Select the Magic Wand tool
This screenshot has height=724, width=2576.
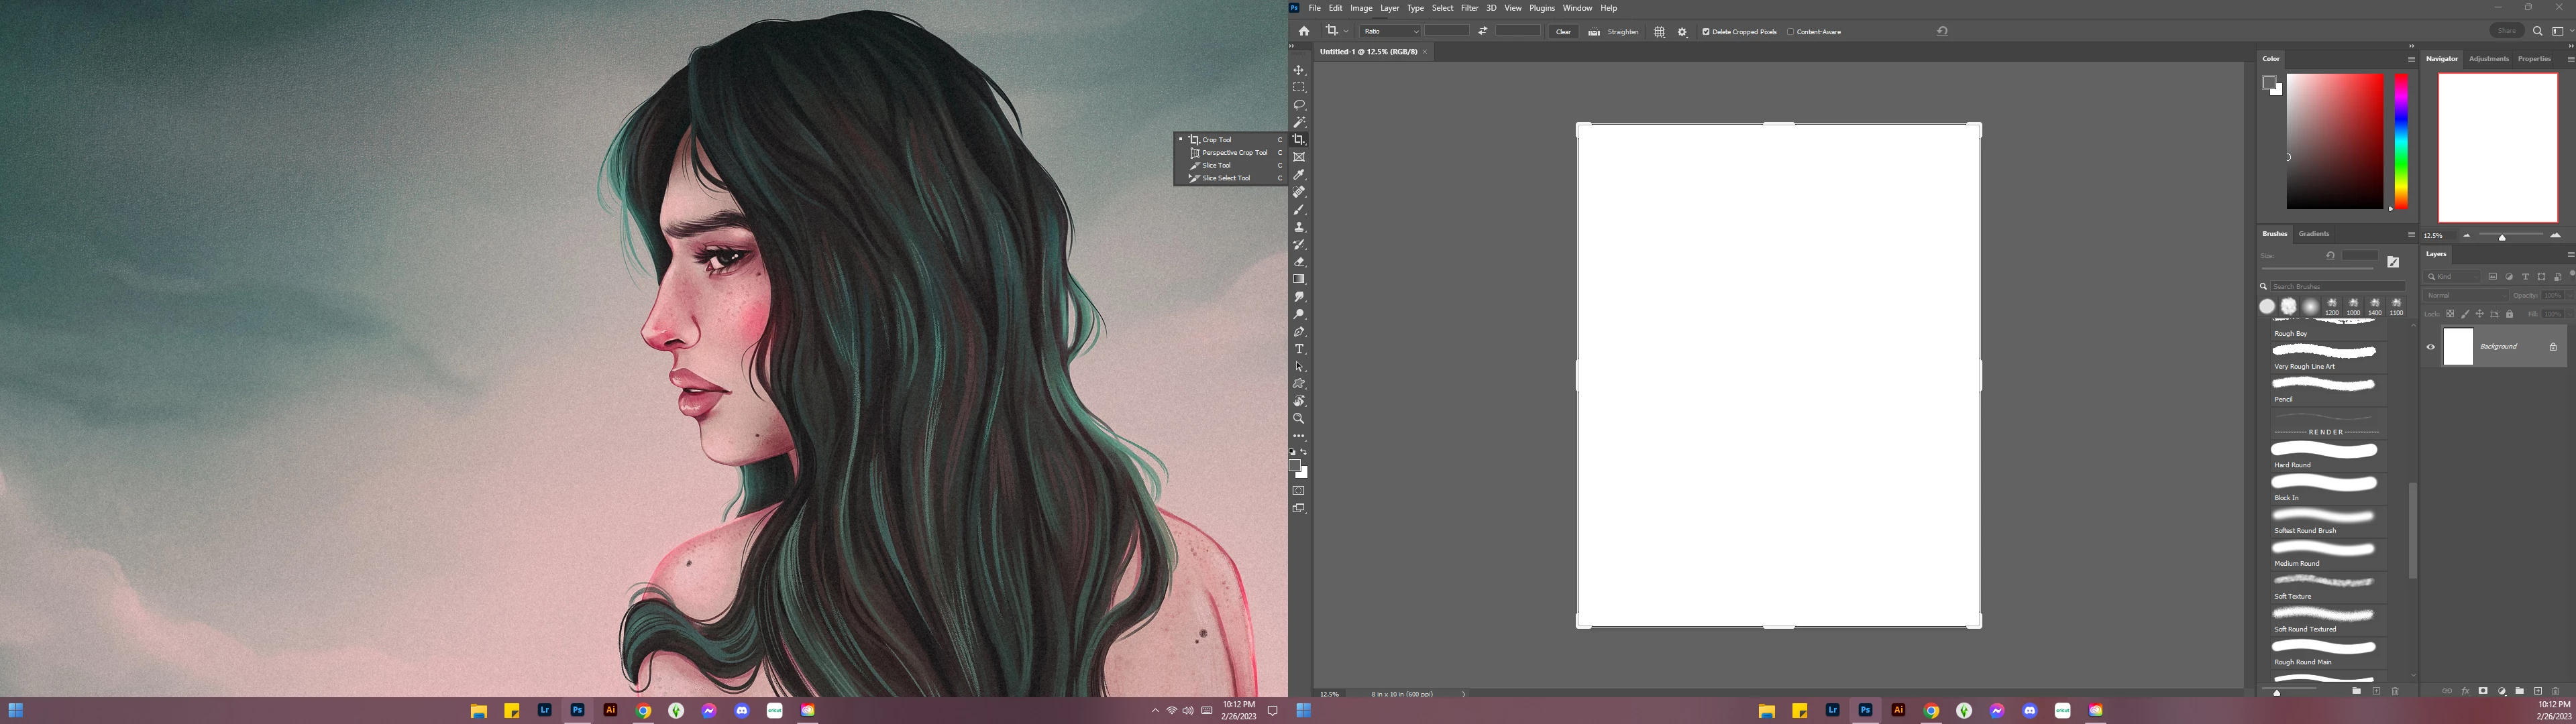(x=1299, y=122)
